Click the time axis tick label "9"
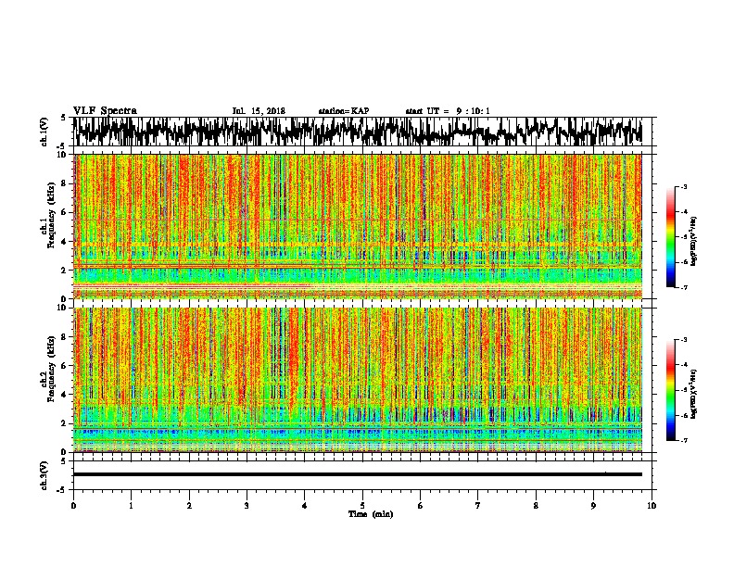Screen dimensions: 734x567 pyautogui.click(x=593, y=506)
